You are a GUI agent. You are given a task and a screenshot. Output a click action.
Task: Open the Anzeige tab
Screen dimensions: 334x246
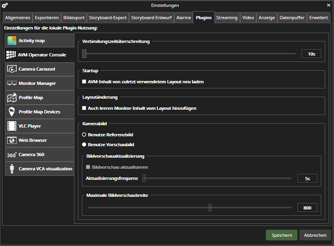click(267, 18)
